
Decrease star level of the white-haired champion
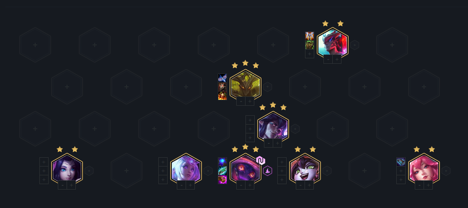coord(181,185)
